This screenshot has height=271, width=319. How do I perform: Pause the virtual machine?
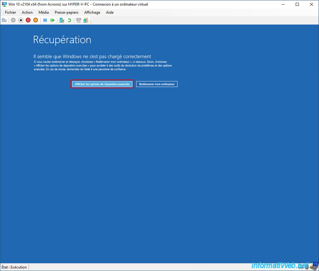click(45, 20)
